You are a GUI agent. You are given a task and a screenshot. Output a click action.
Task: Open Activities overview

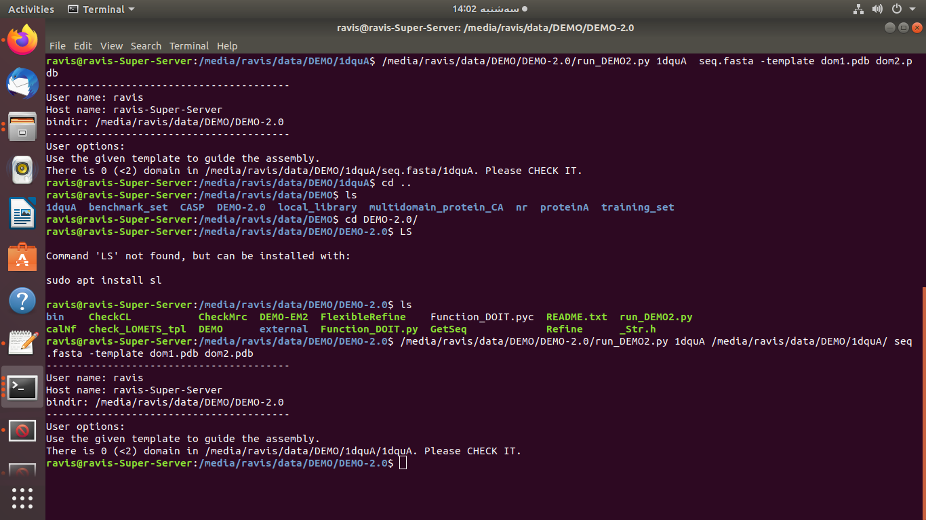[31, 9]
